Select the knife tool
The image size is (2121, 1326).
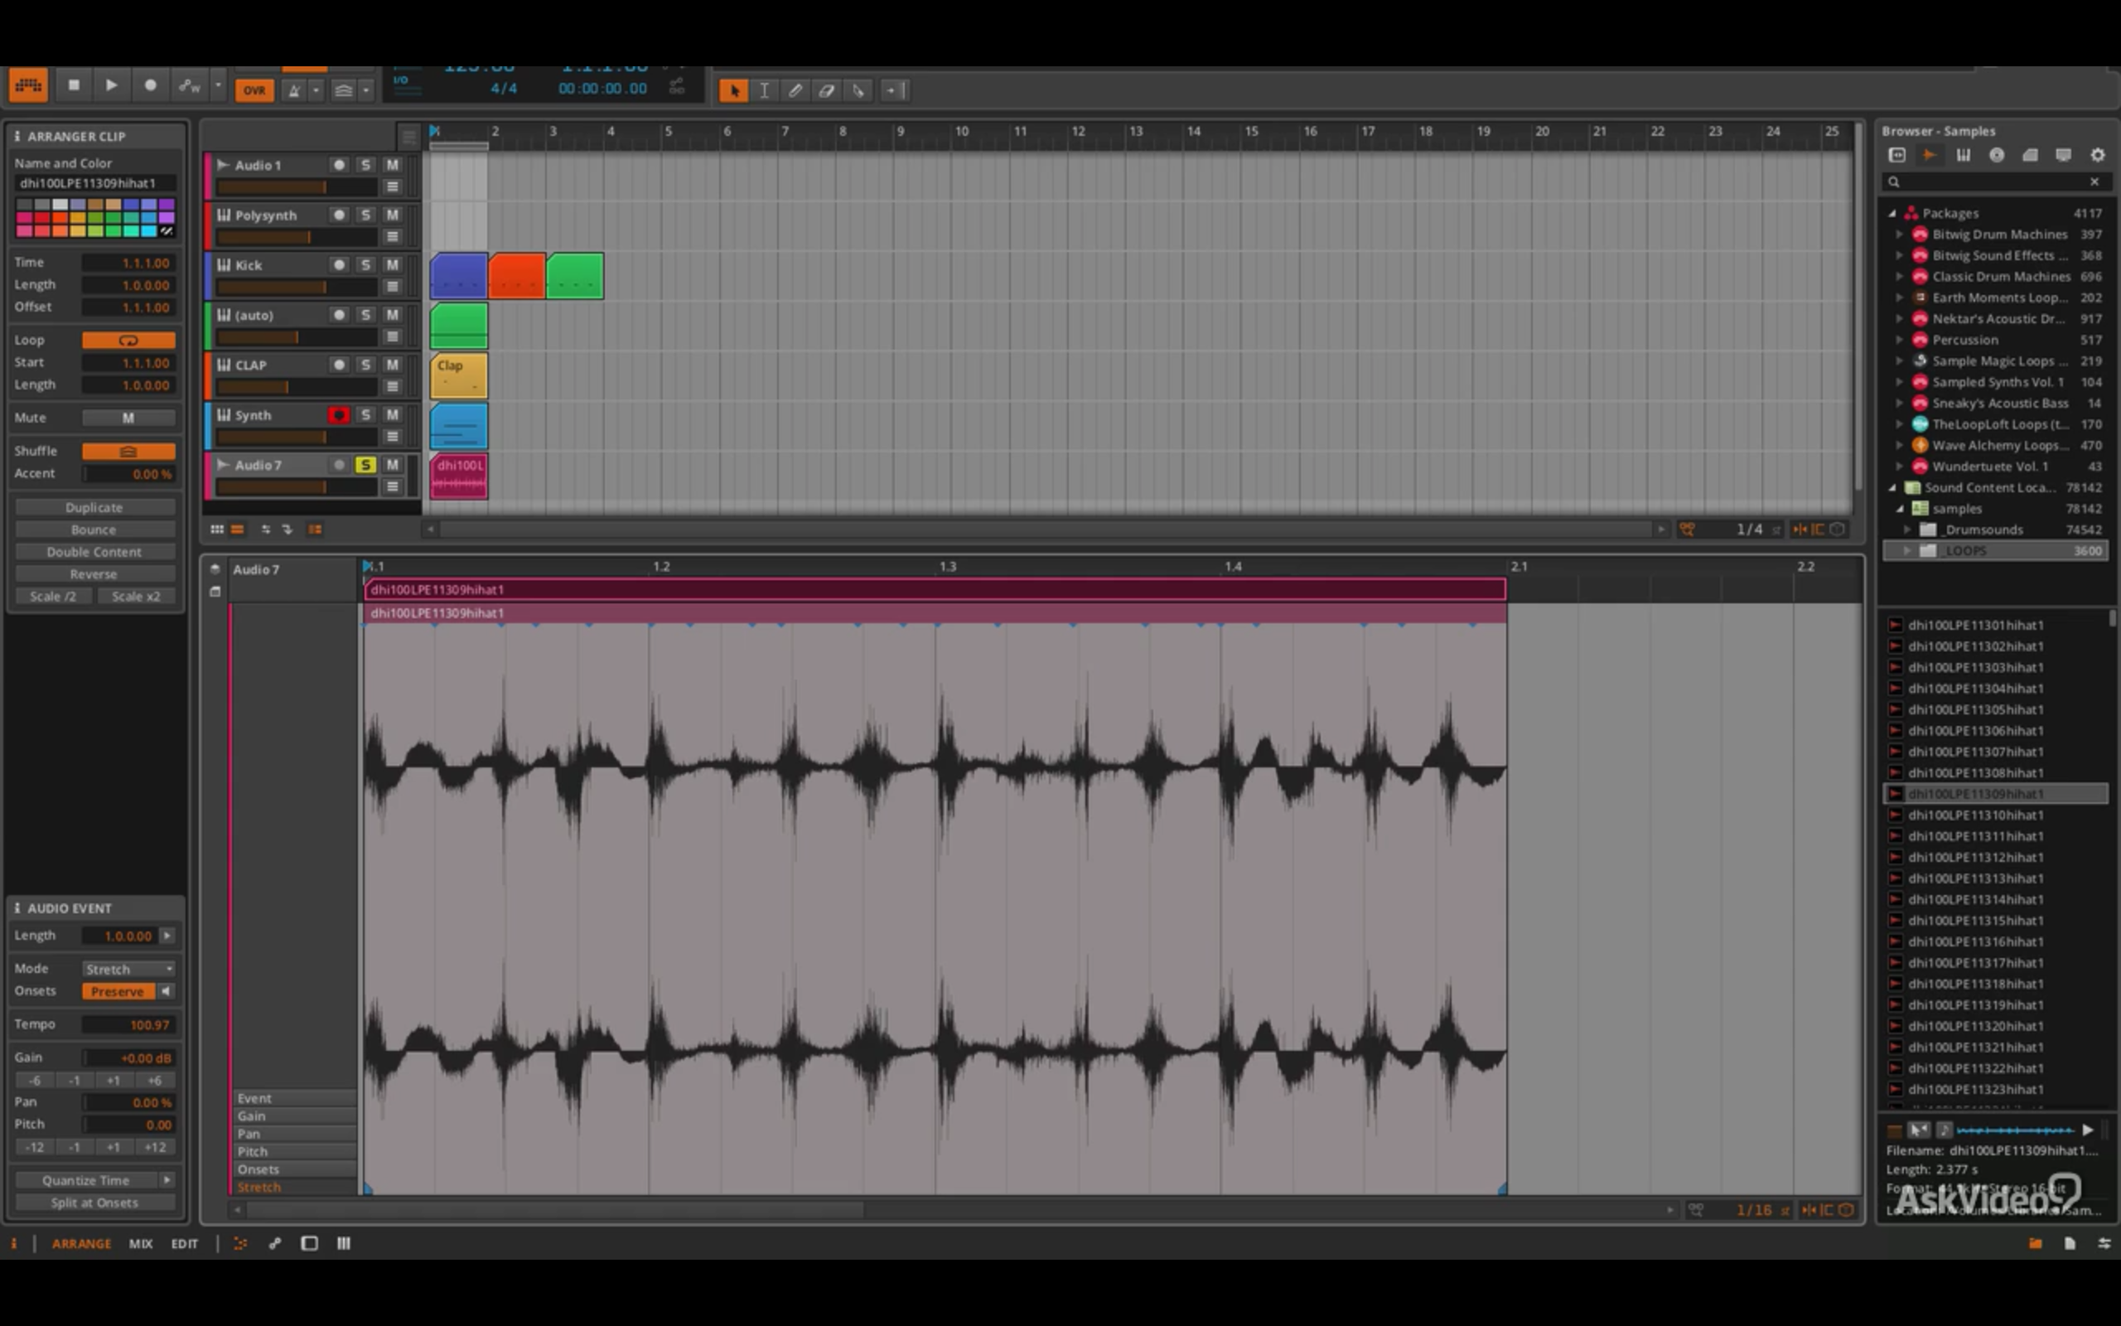pyautogui.click(x=859, y=90)
